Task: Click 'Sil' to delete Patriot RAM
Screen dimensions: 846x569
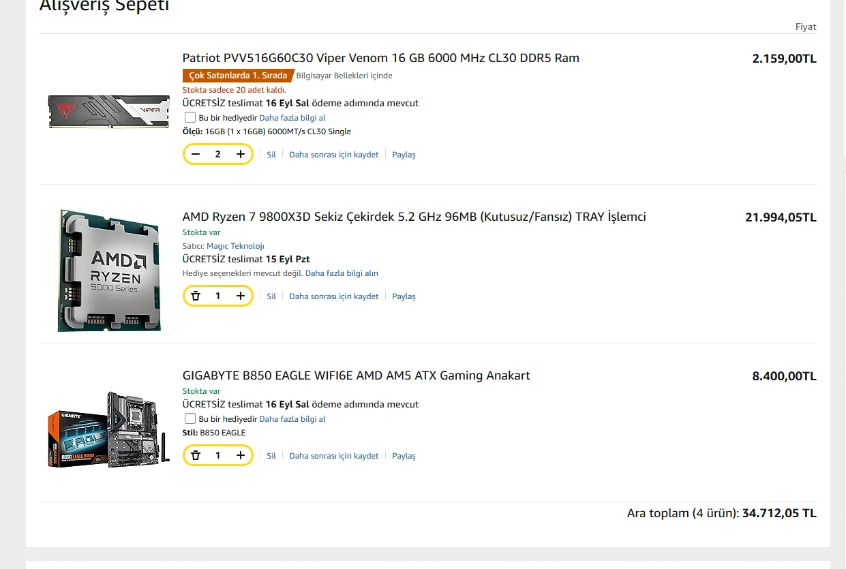Action: pos(271,155)
